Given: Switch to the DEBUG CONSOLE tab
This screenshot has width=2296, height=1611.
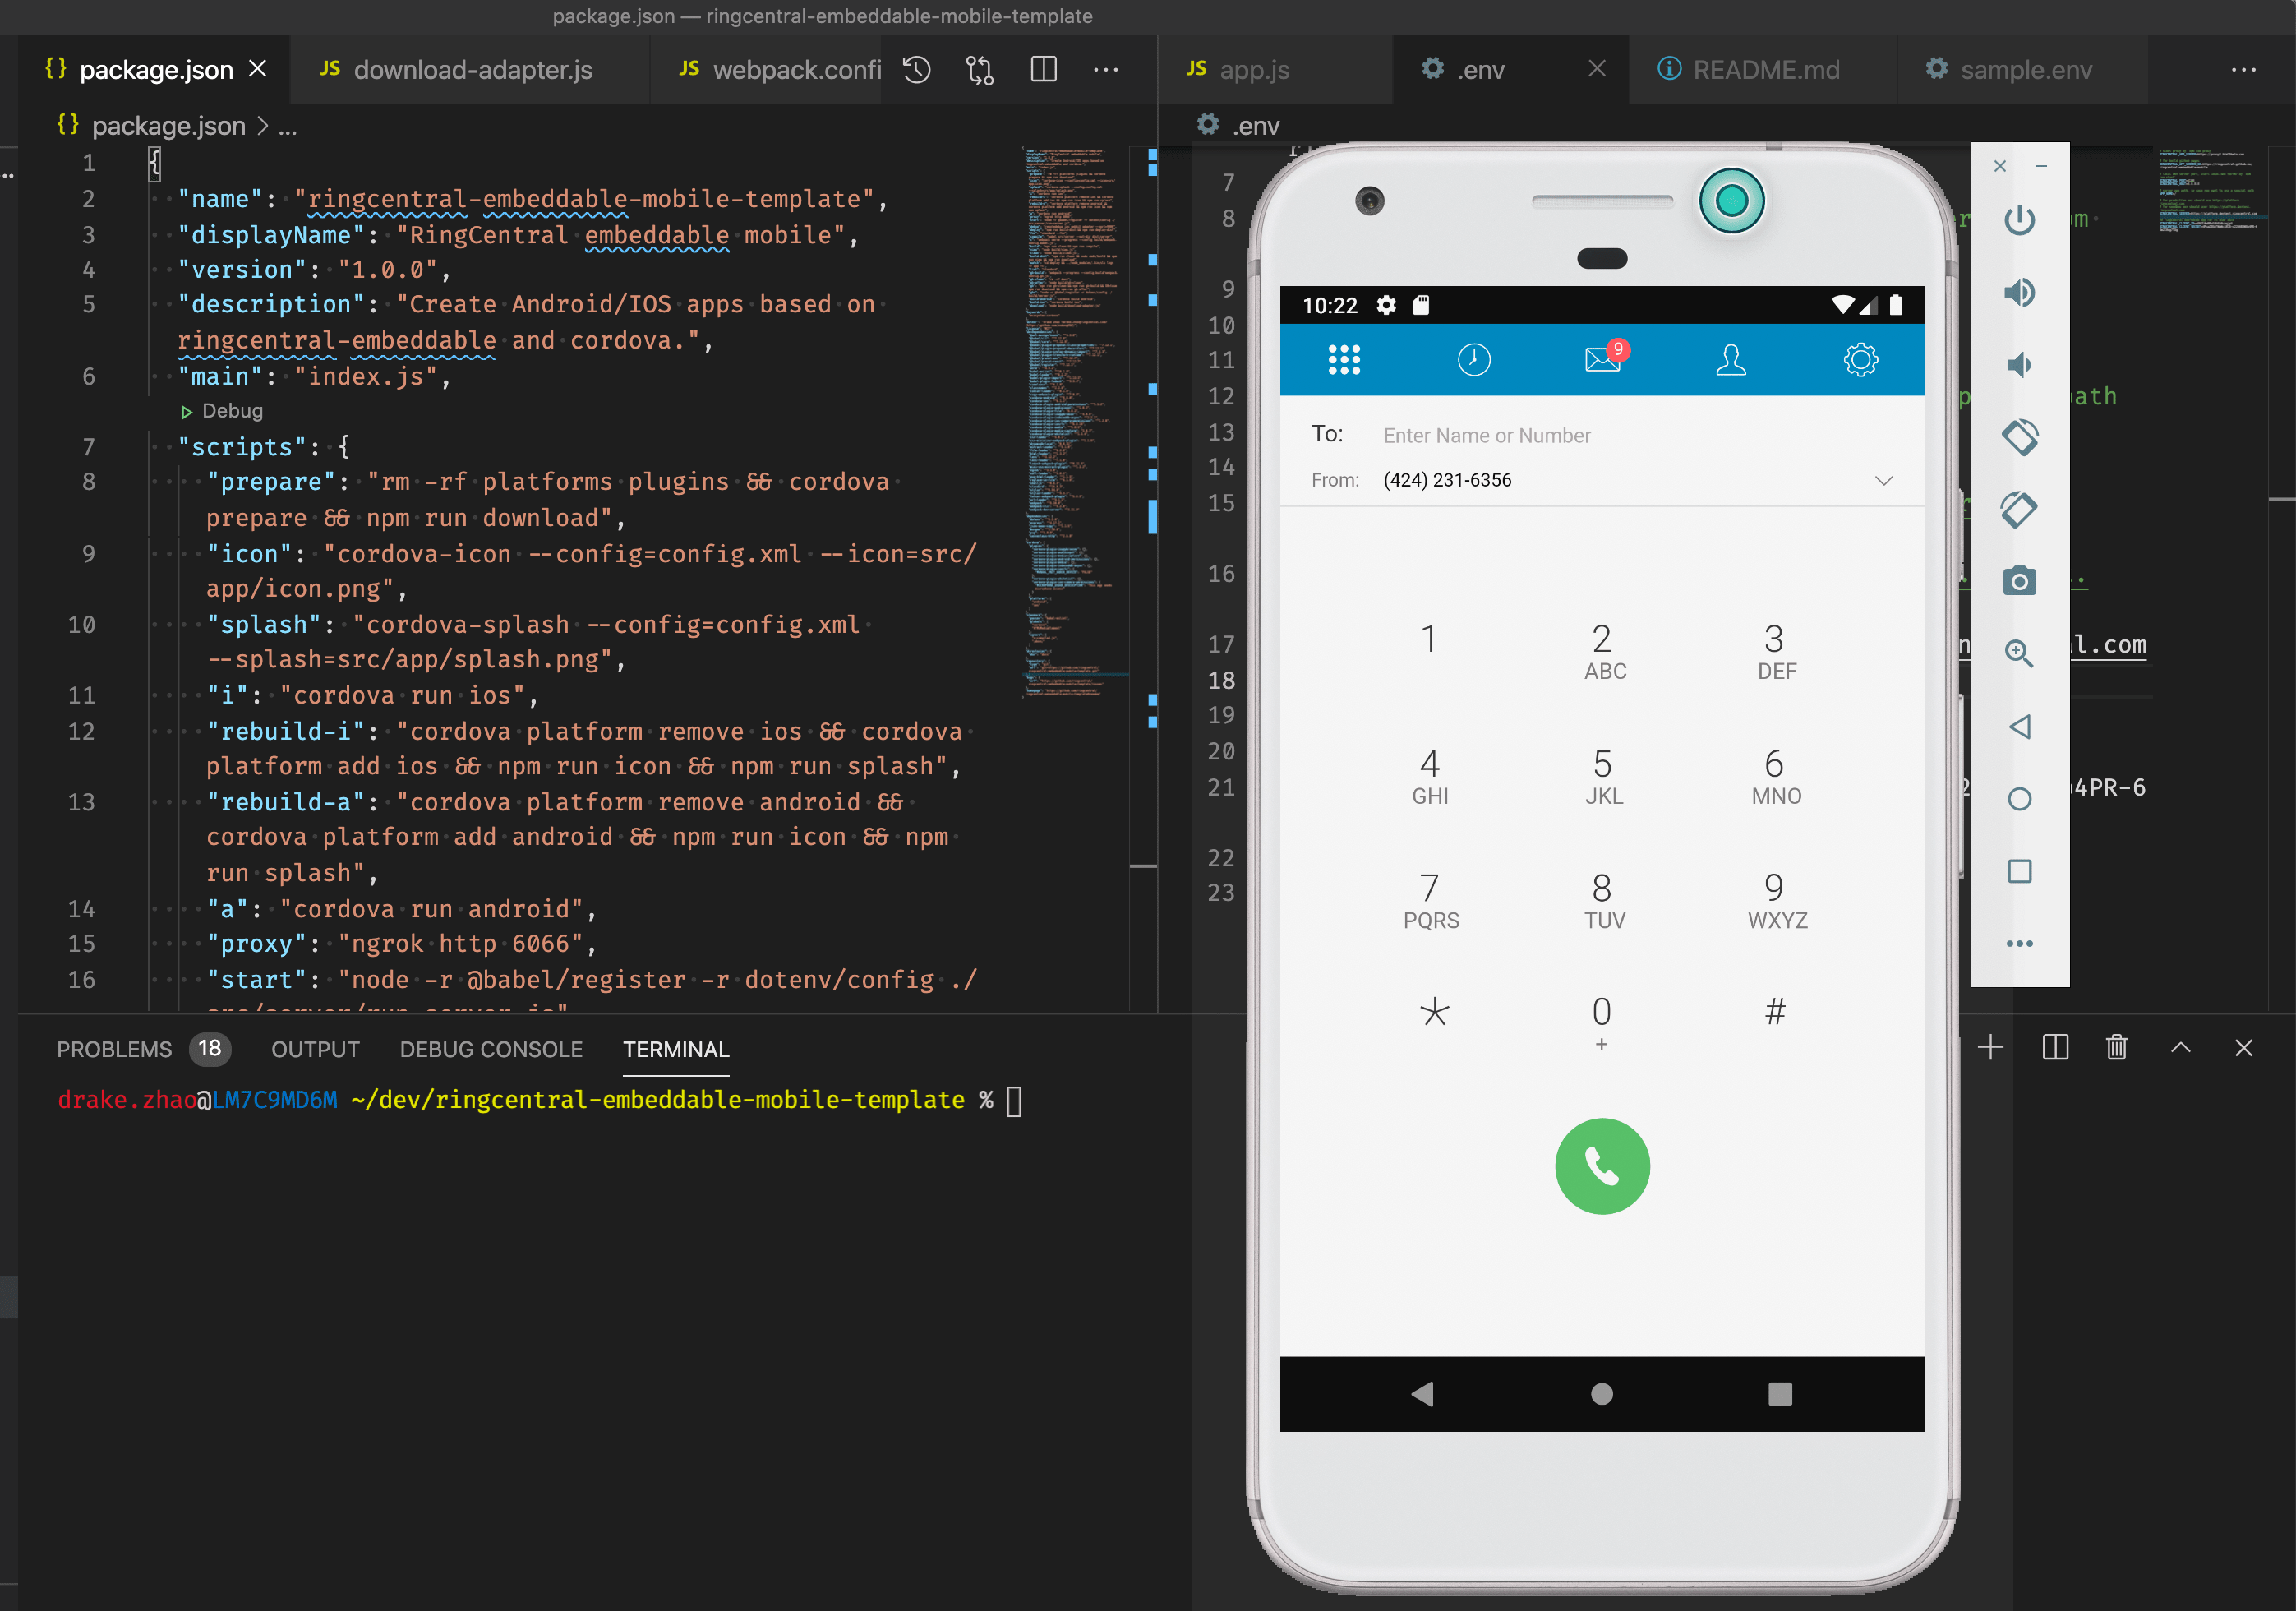Looking at the screenshot, I should tap(491, 1049).
